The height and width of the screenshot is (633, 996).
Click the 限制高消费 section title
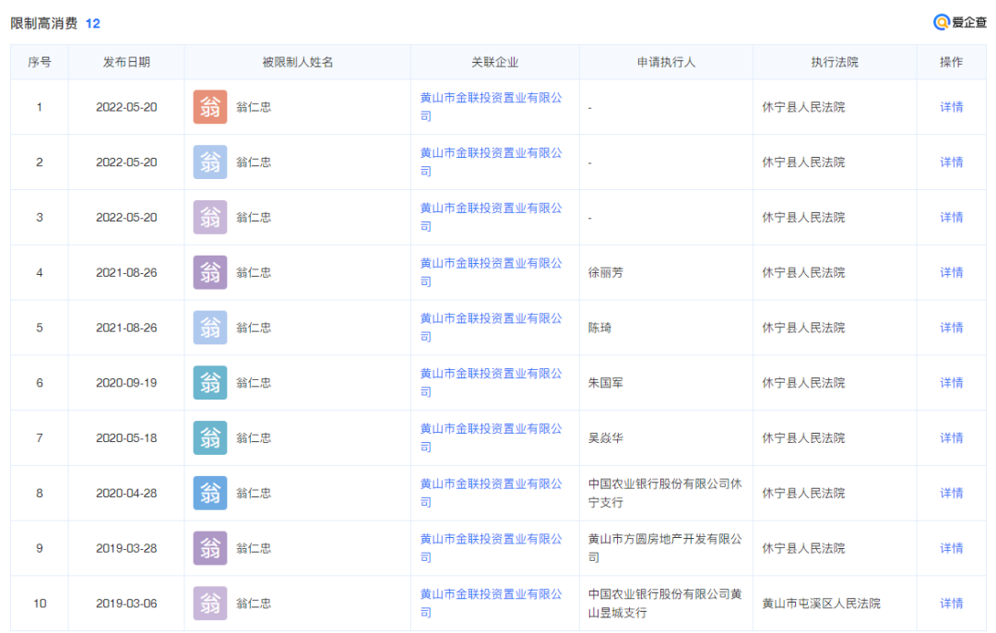44,23
